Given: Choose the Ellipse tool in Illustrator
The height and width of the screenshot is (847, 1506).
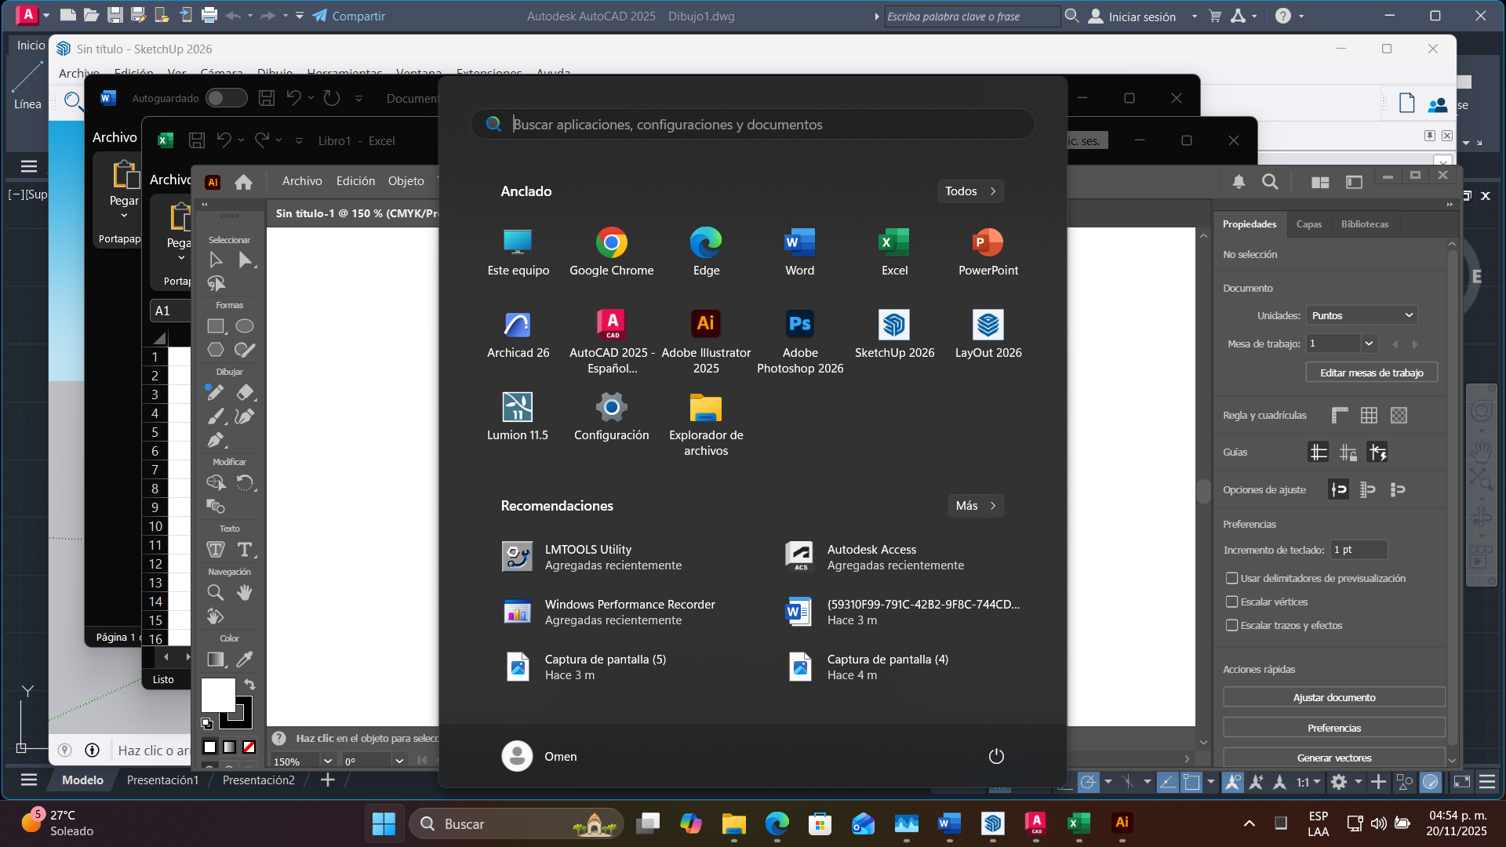Looking at the screenshot, I should (x=245, y=326).
